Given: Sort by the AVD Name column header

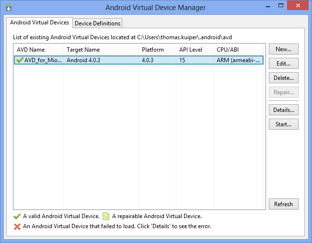Looking at the screenshot, I should (39, 50).
